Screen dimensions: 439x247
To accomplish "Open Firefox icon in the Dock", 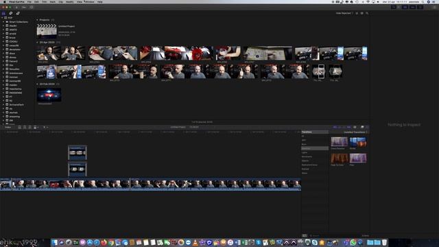I will [x=104, y=242].
